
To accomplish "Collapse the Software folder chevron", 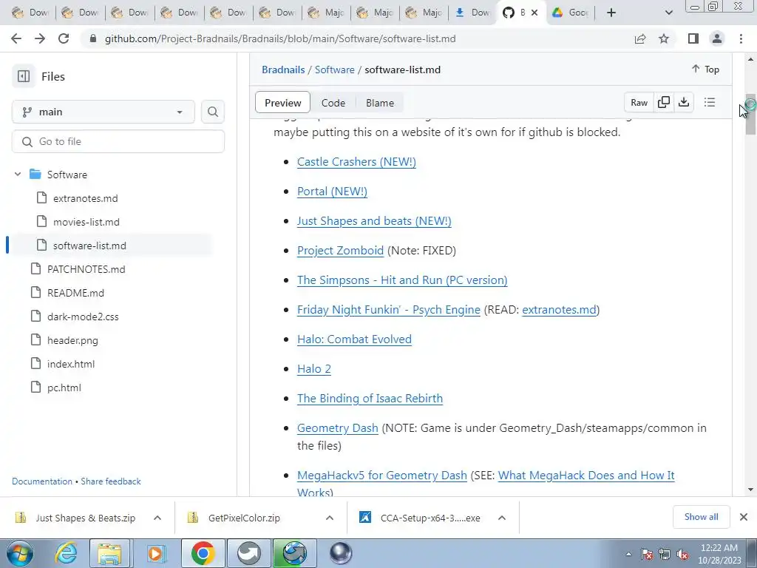I will [18, 175].
